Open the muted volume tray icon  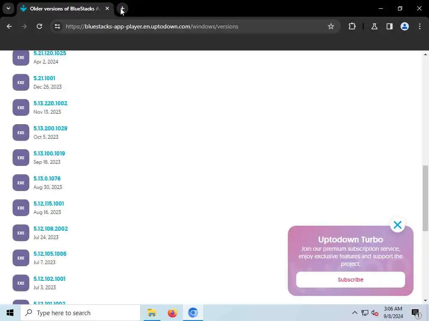coord(375,313)
